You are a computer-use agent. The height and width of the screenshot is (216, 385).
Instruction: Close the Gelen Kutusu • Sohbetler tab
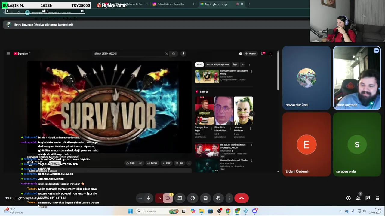[194, 4]
